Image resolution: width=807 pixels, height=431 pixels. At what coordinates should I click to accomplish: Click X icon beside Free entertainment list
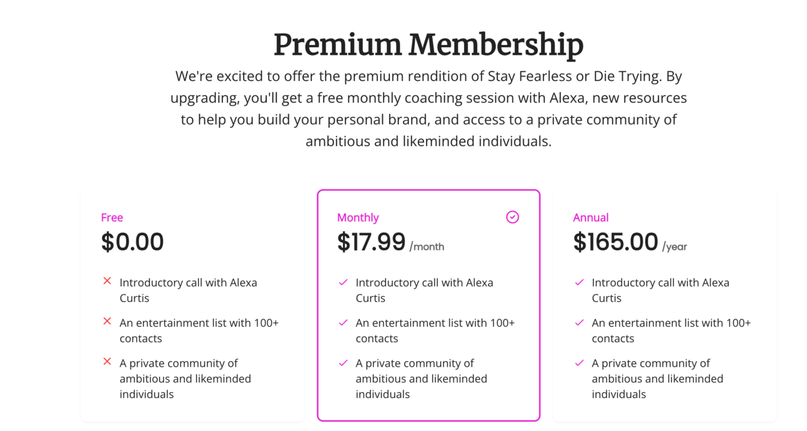point(107,321)
